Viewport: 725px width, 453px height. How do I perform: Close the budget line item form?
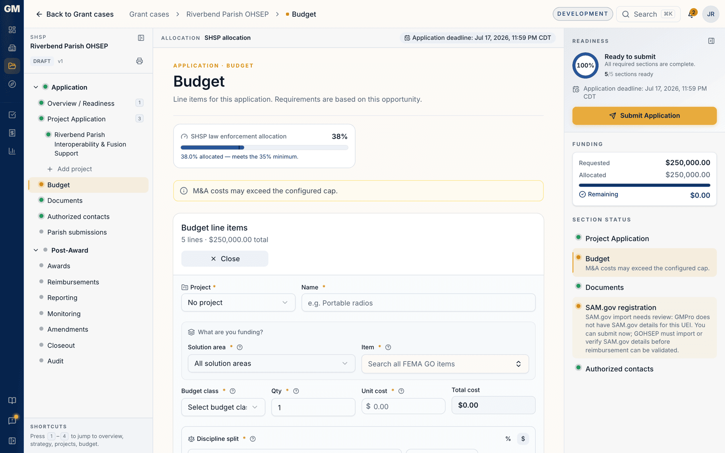coord(225,259)
